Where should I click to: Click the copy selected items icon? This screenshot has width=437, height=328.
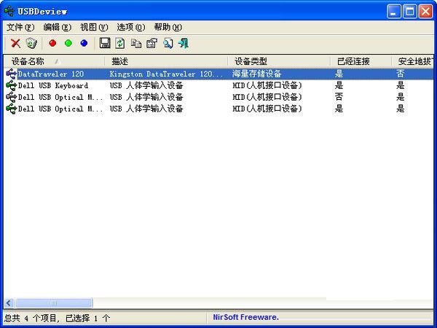coord(135,43)
